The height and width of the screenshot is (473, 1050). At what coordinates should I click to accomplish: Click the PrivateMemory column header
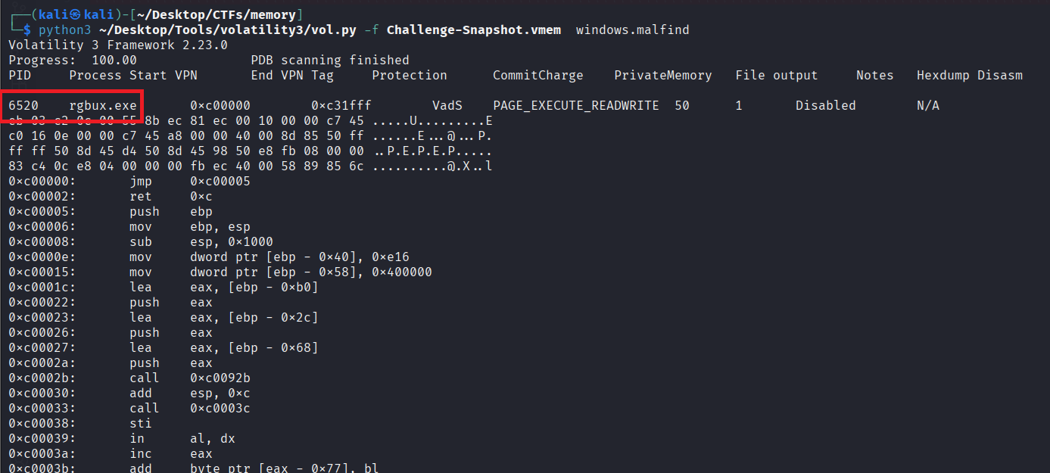pos(662,76)
